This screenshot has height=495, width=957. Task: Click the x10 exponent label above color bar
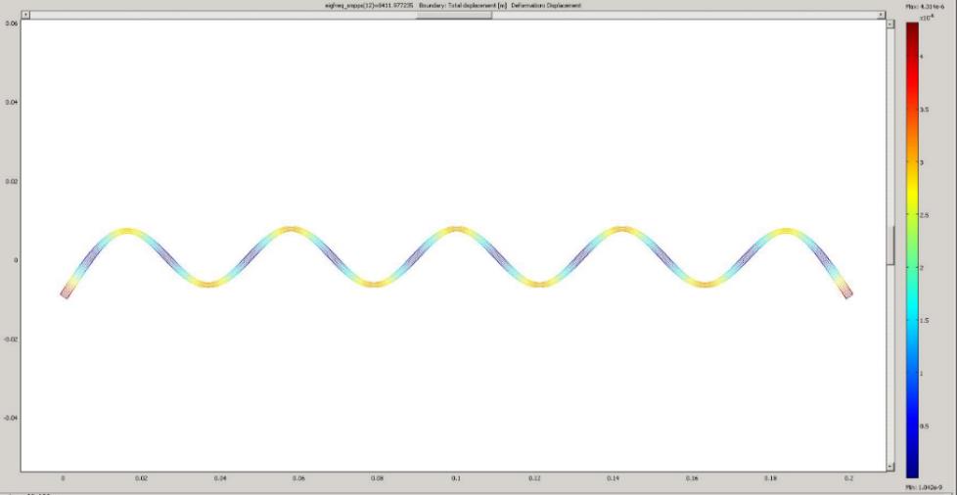point(927,19)
